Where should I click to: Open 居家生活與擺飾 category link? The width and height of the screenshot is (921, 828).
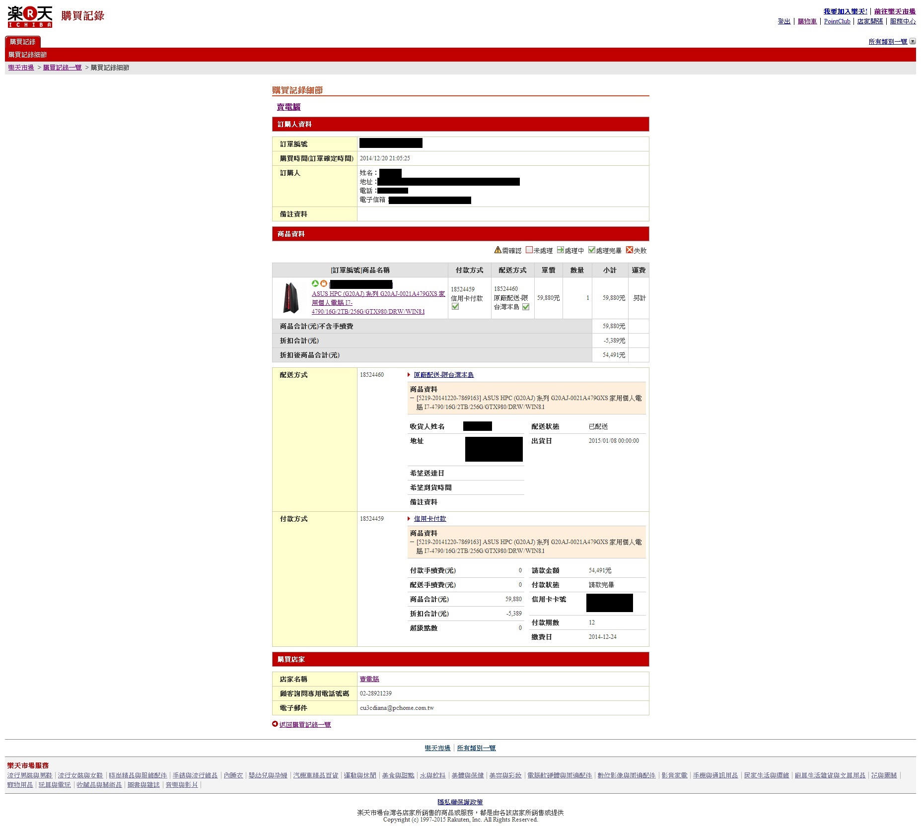[767, 775]
